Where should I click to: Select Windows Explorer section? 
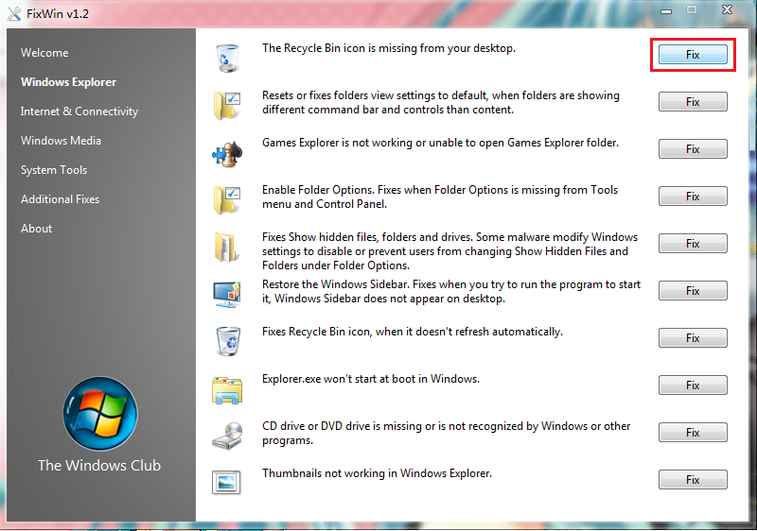[x=68, y=82]
